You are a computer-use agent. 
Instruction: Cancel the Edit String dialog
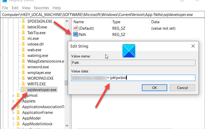point(182,88)
